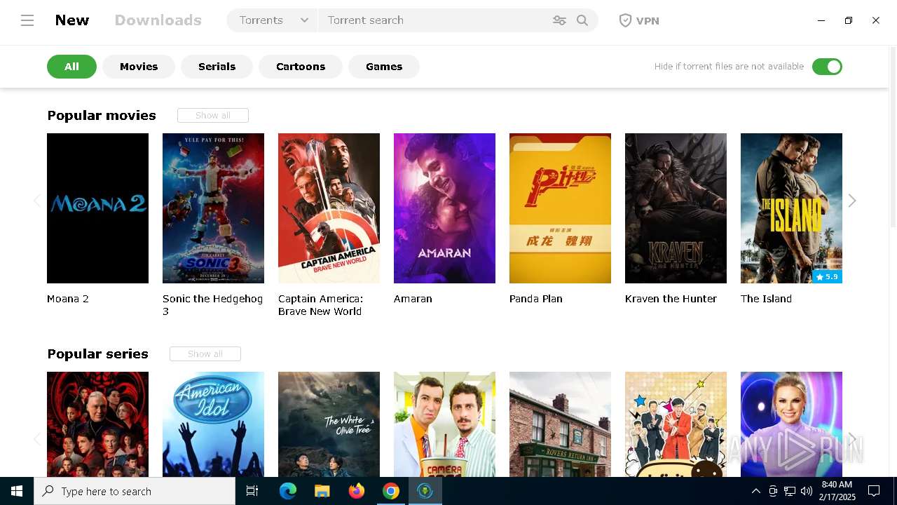
Task: Click the VPN label
Action: click(648, 20)
